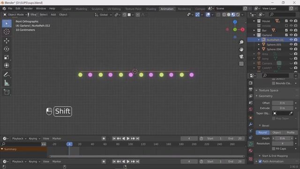Select the Transform tool
Screen dimensions: 300x169
[x=7, y=65]
